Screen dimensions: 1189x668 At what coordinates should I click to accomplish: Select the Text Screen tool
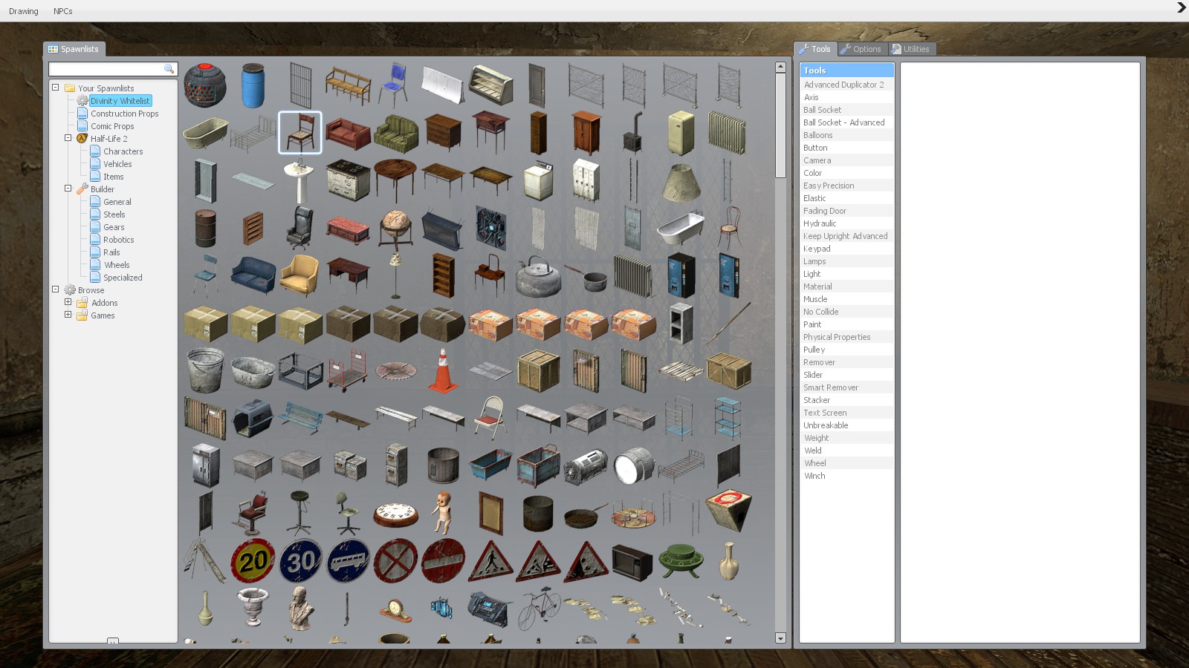coord(846,413)
